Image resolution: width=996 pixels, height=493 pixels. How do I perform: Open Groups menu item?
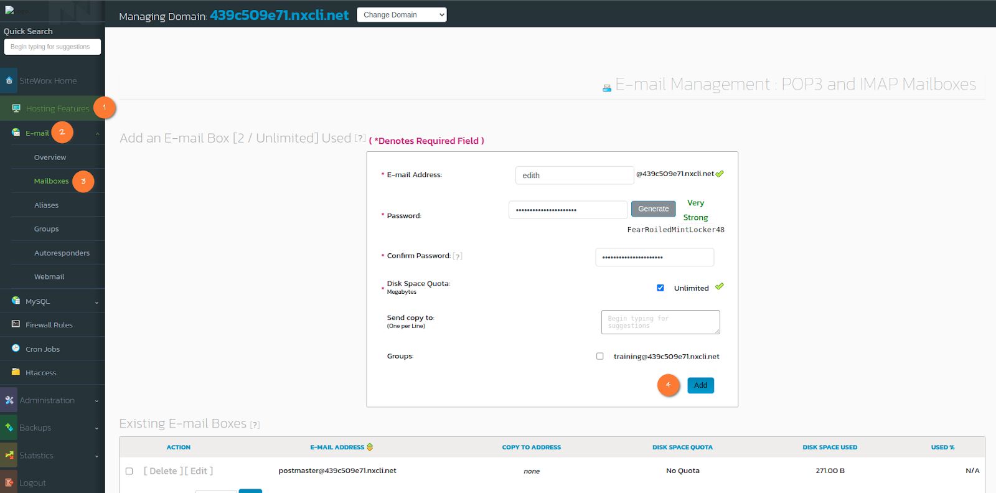point(46,229)
